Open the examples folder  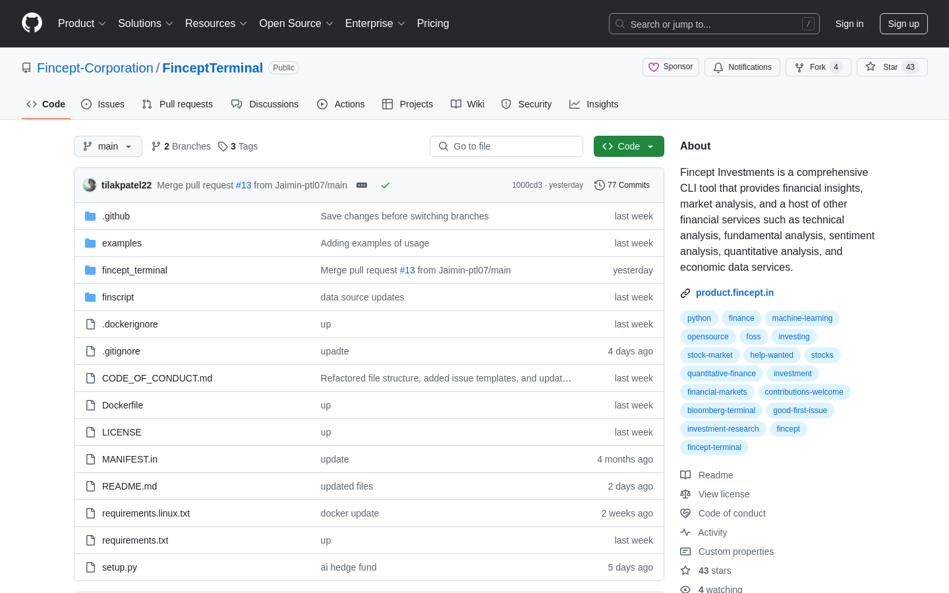pyautogui.click(x=122, y=243)
